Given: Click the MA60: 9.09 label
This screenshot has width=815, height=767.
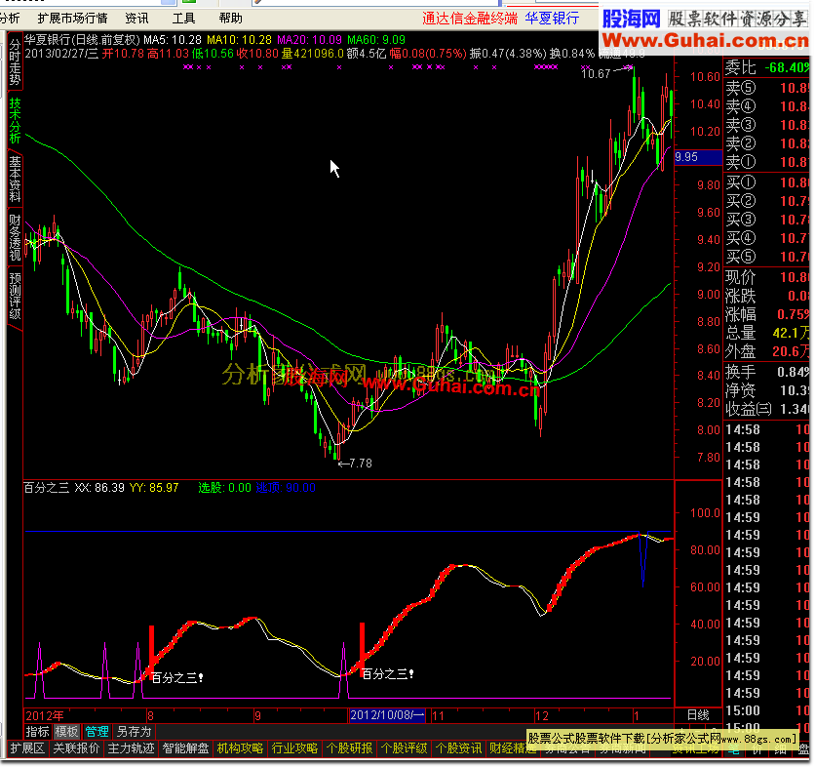Looking at the screenshot, I should (x=376, y=40).
